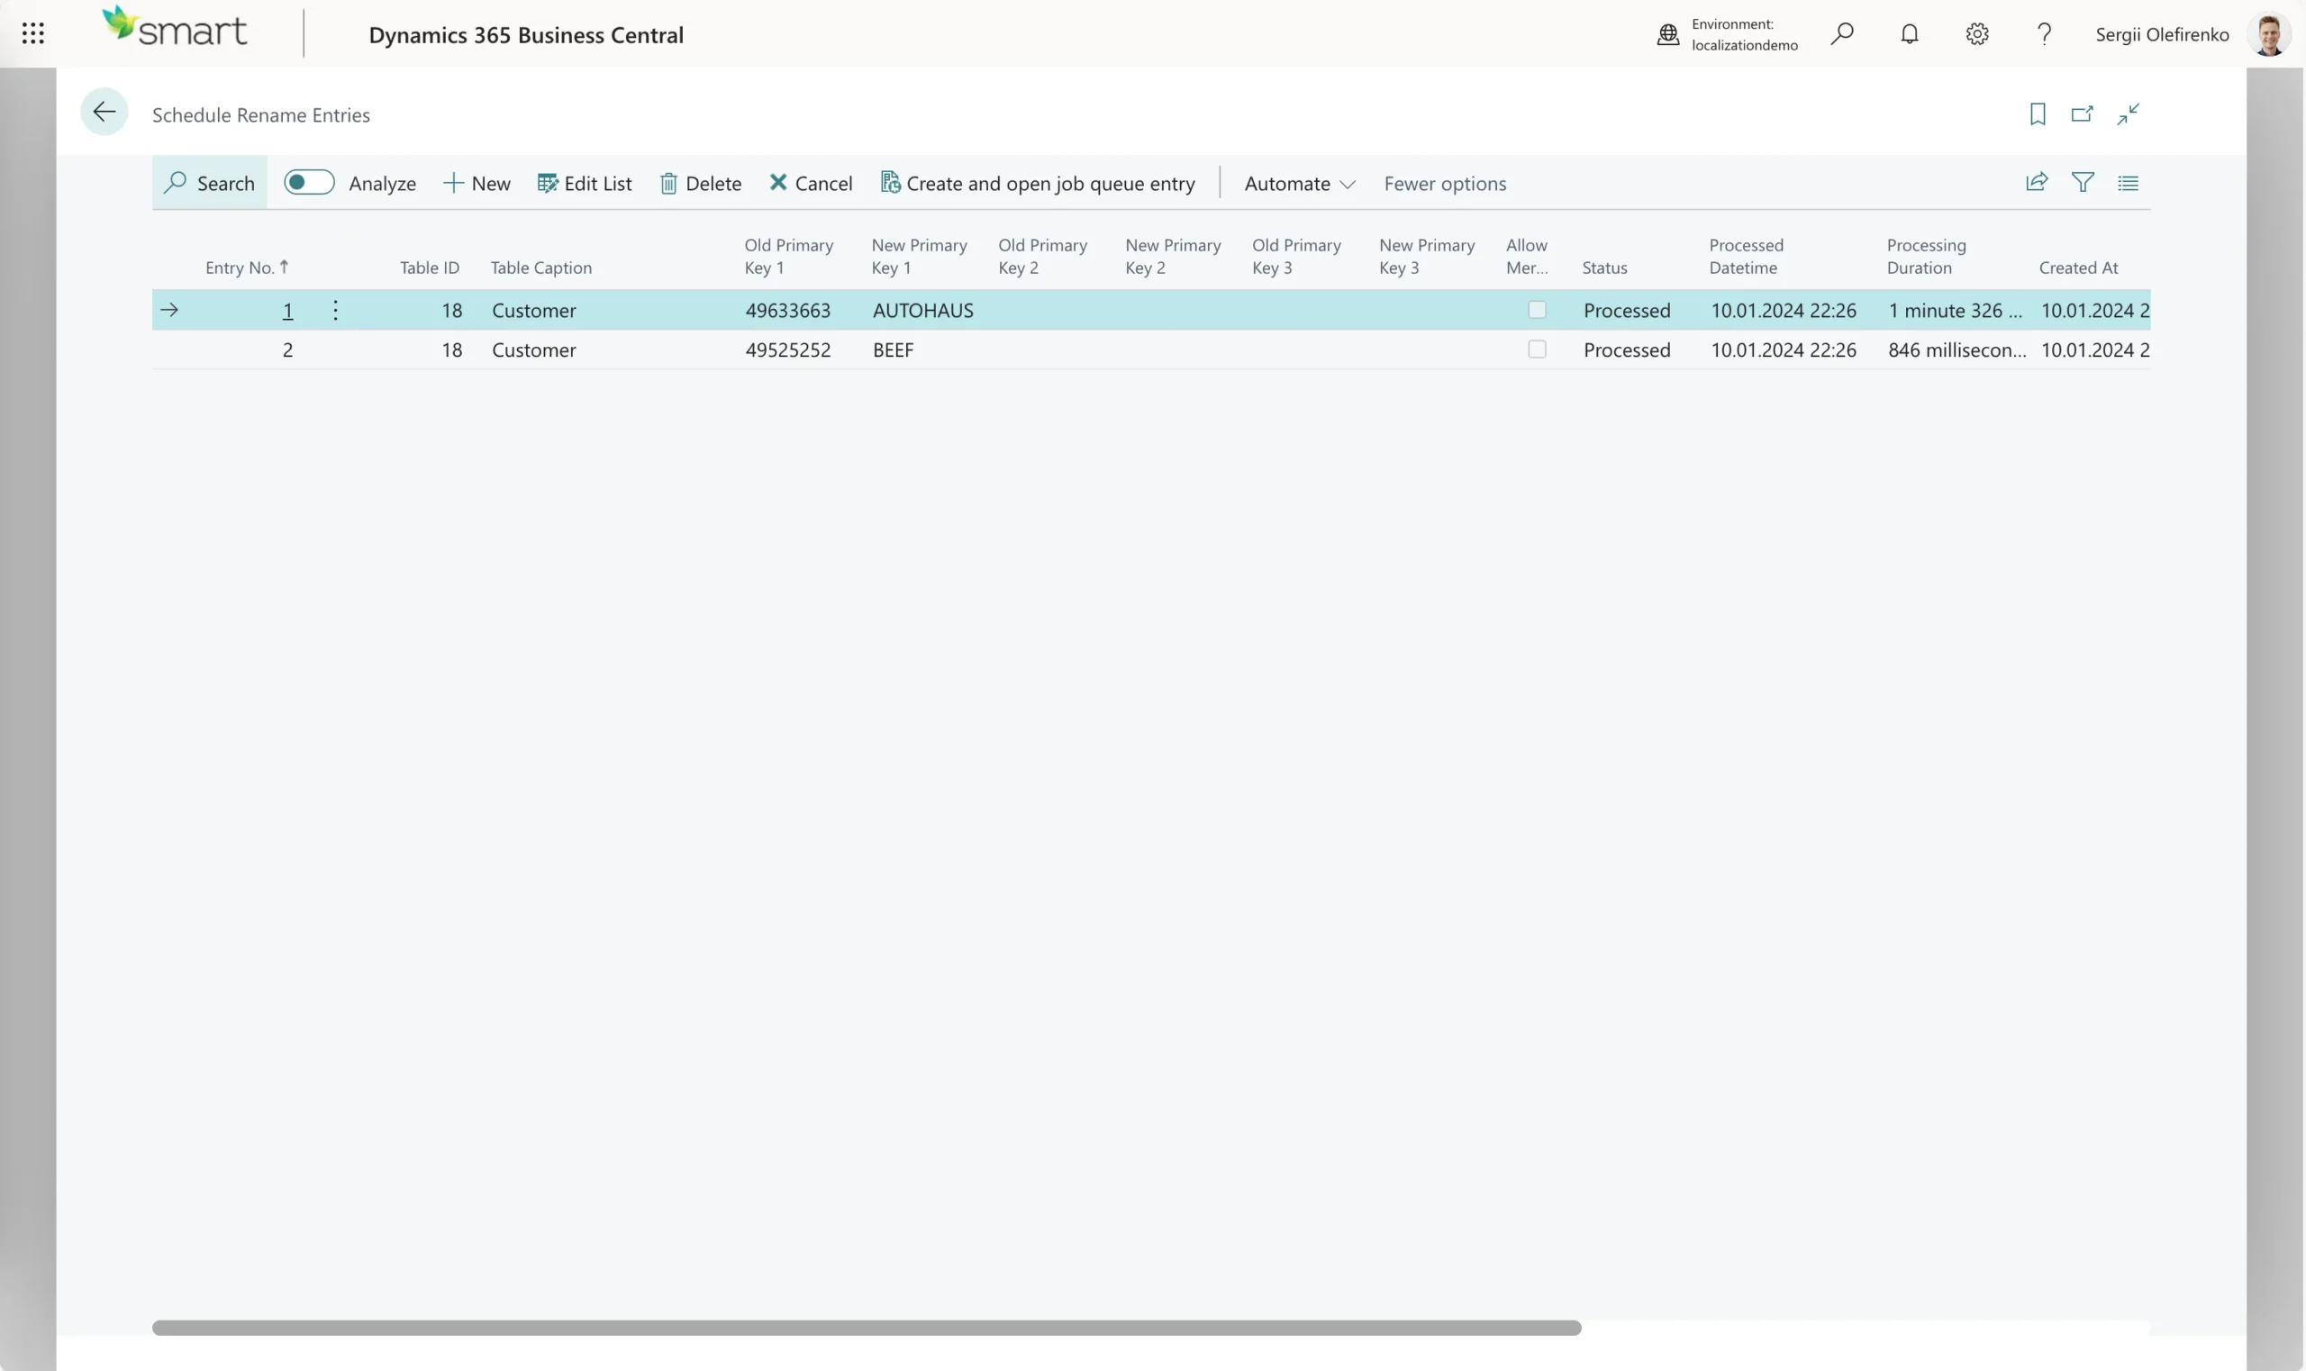Open the choose columns list icon

(x=2129, y=182)
